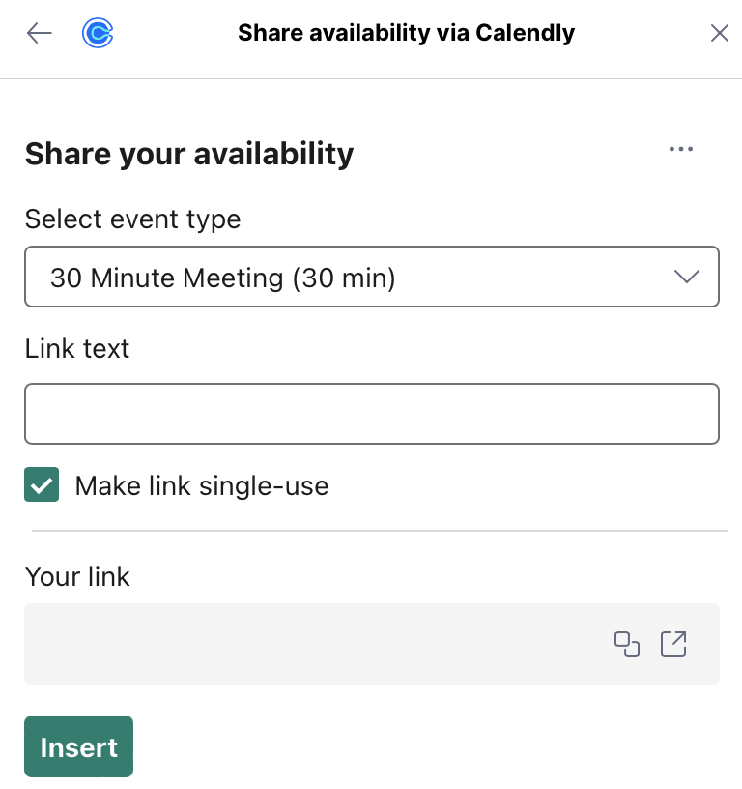Viewport: 742px width, 789px height.
Task: Click the "Share availability via Calendly" title
Action: (406, 33)
